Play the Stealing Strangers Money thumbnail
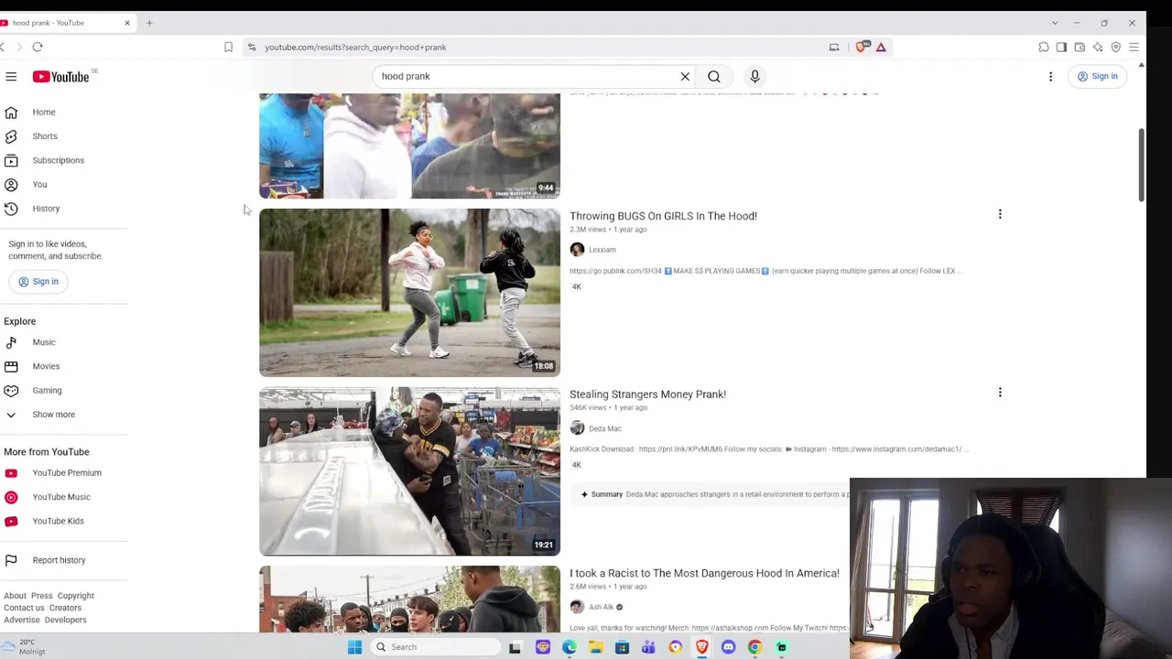 pos(409,471)
